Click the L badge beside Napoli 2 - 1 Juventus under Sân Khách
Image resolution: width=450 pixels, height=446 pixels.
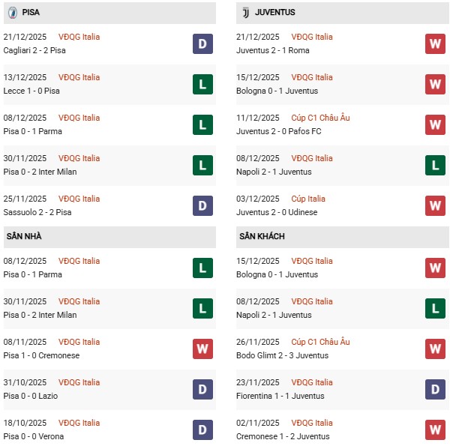[x=436, y=309]
